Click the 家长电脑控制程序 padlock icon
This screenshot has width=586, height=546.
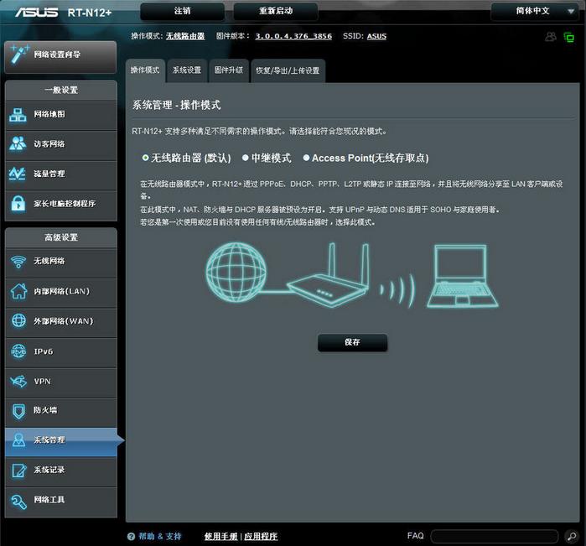18,204
